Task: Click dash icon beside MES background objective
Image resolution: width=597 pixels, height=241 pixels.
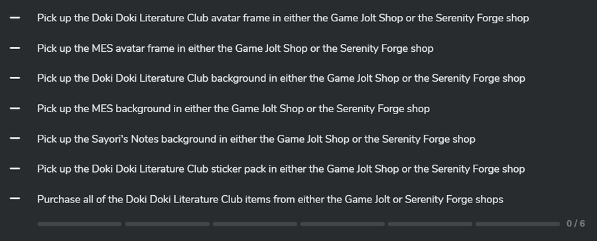Action: click(15, 108)
